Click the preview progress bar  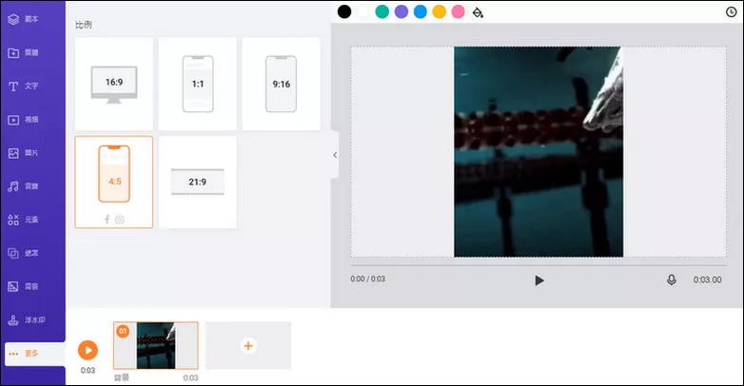(x=538, y=265)
